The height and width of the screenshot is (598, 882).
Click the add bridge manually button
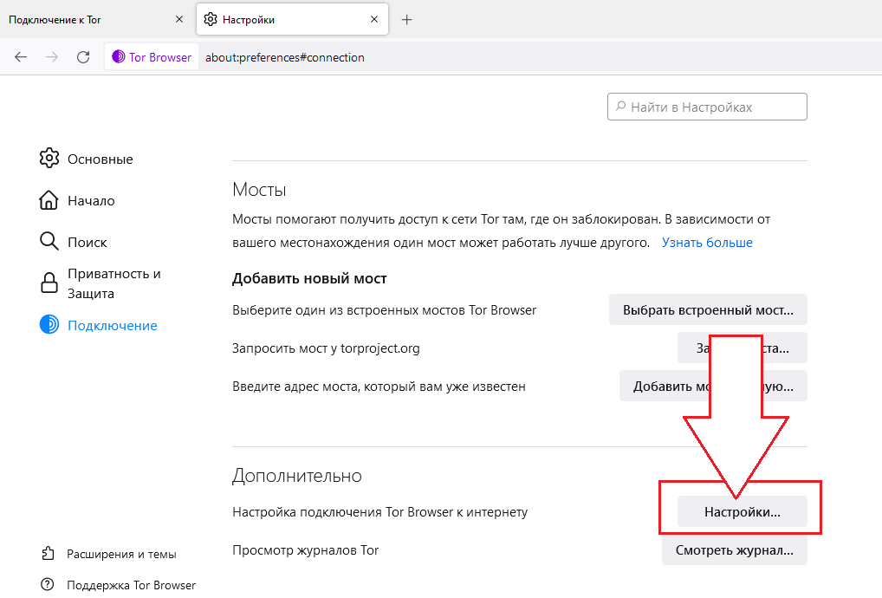click(713, 387)
